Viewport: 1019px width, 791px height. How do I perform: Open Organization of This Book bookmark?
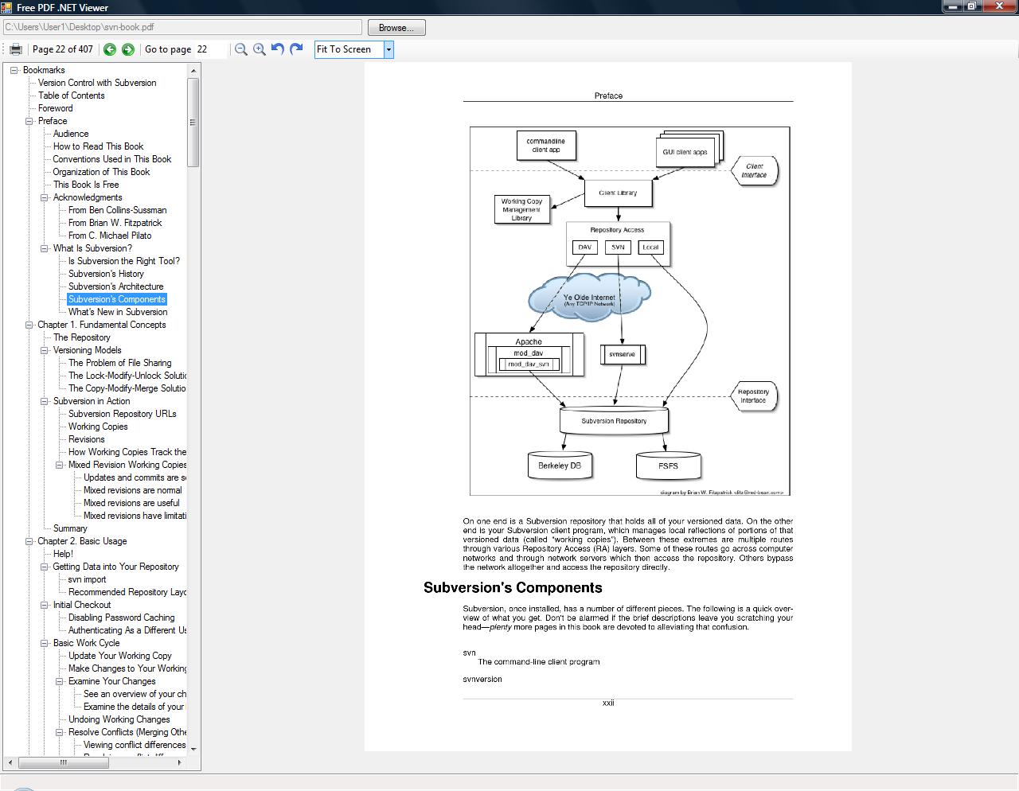tap(101, 172)
